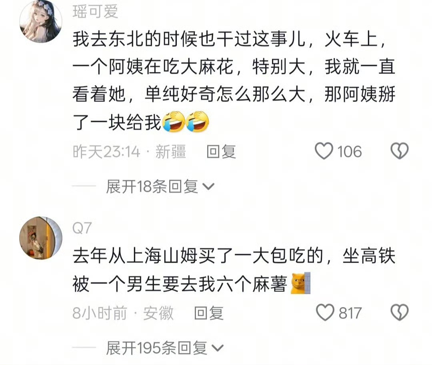432x365 pixels.
Task: Select 瑶可爱's comment text about 大麻花
Action: pyautogui.click(x=234, y=81)
